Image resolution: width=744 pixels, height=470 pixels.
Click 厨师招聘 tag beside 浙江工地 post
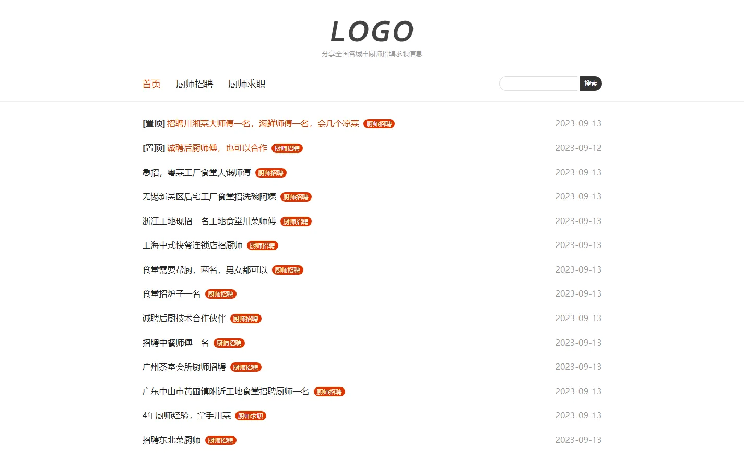tap(296, 222)
